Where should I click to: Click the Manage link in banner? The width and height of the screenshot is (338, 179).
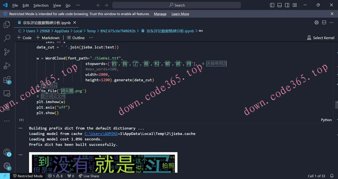click(x=160, y=14)
